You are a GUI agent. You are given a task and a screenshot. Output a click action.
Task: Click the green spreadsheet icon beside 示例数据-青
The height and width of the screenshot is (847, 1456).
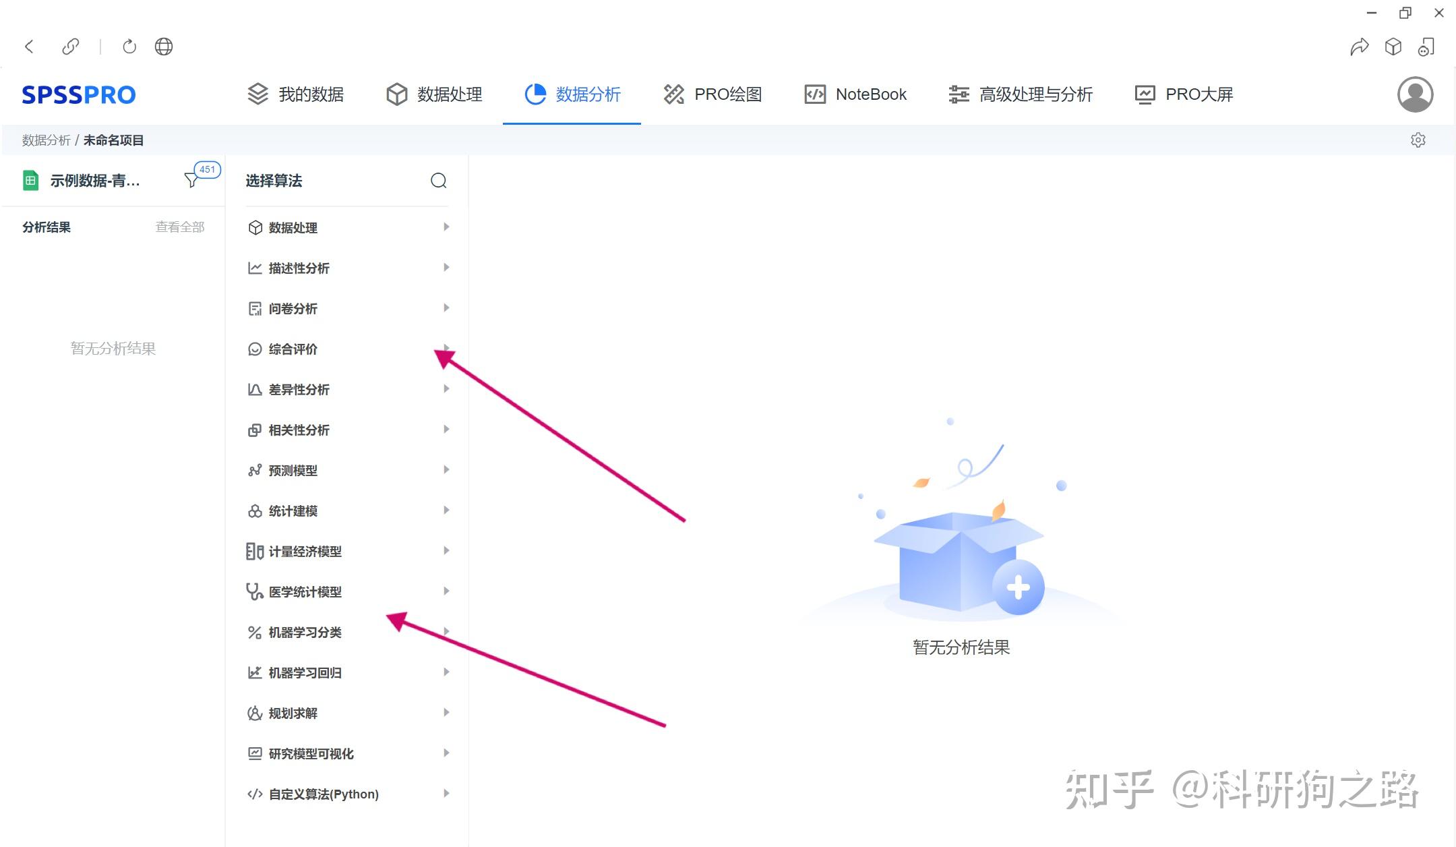(31, 180)
